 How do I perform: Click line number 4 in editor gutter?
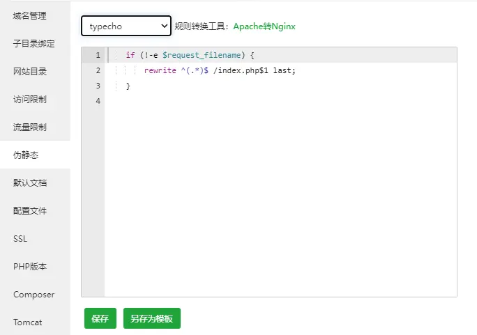pyautogui.click(x=98, y=101)
